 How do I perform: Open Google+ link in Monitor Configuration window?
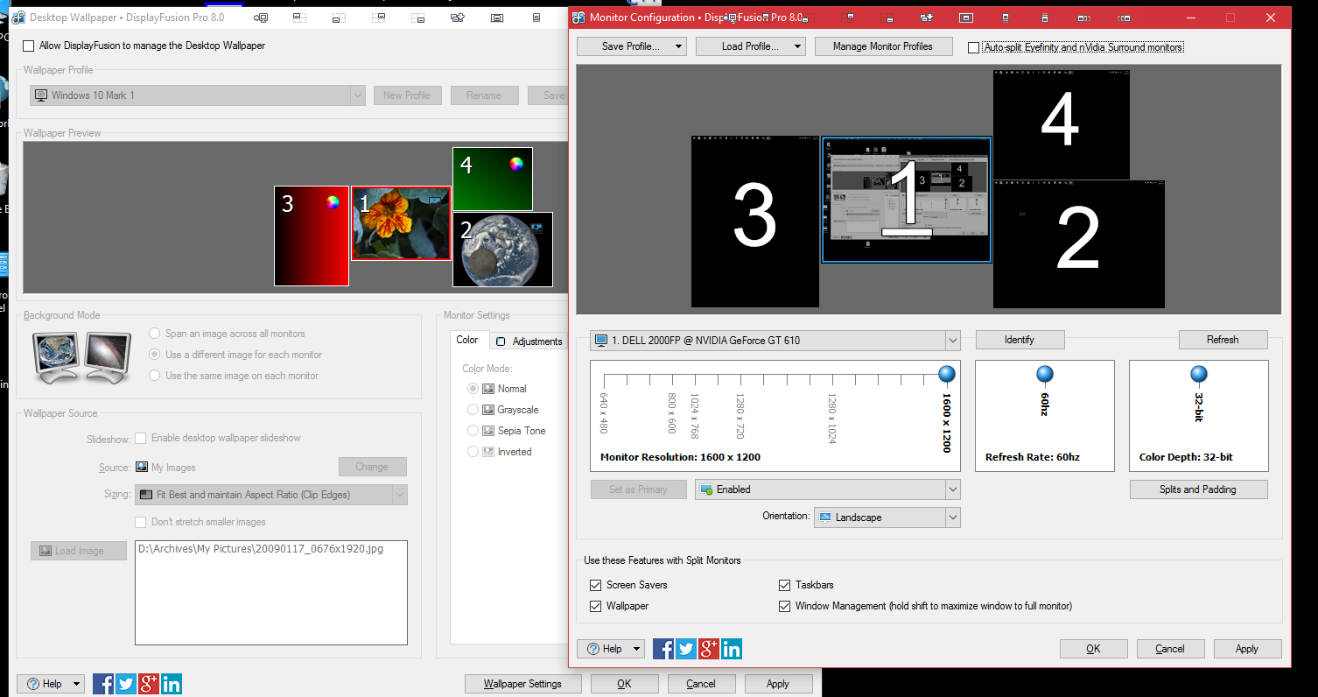[x=709, y=649]
